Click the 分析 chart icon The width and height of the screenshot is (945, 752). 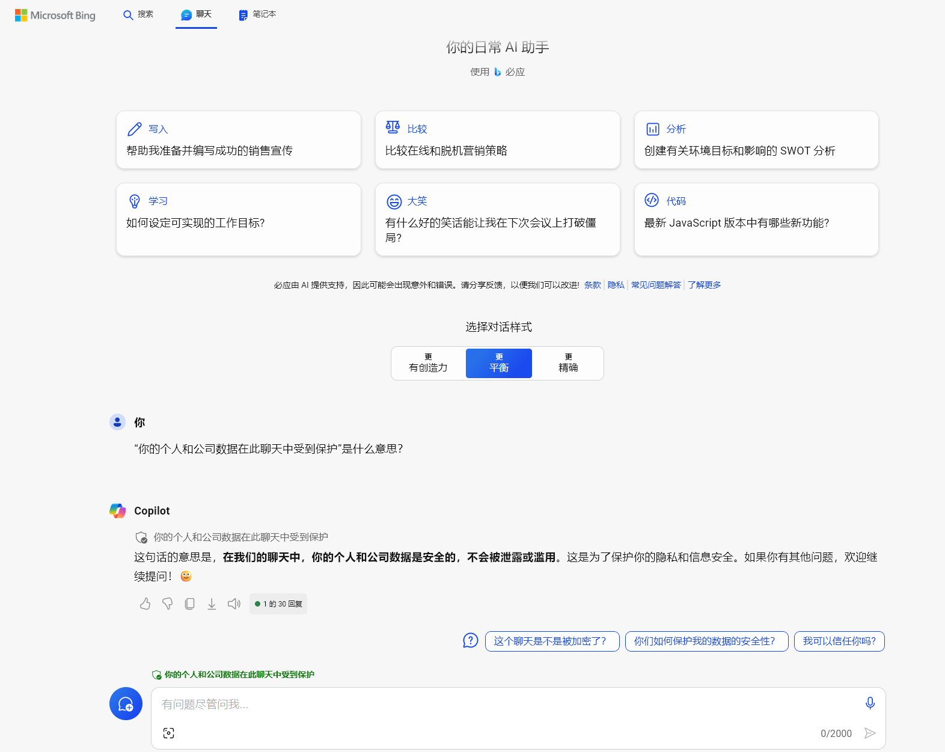(x=653, y=129)
